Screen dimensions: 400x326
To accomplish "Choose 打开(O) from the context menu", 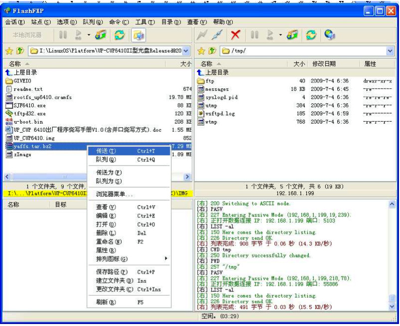I will pos(129,225).
